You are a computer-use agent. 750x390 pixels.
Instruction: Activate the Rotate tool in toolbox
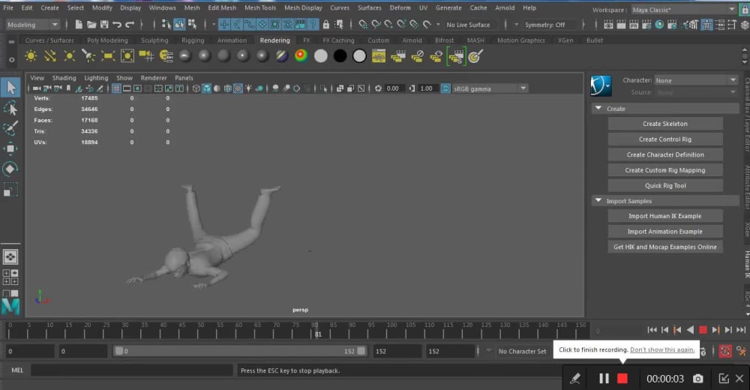[10, 169]
